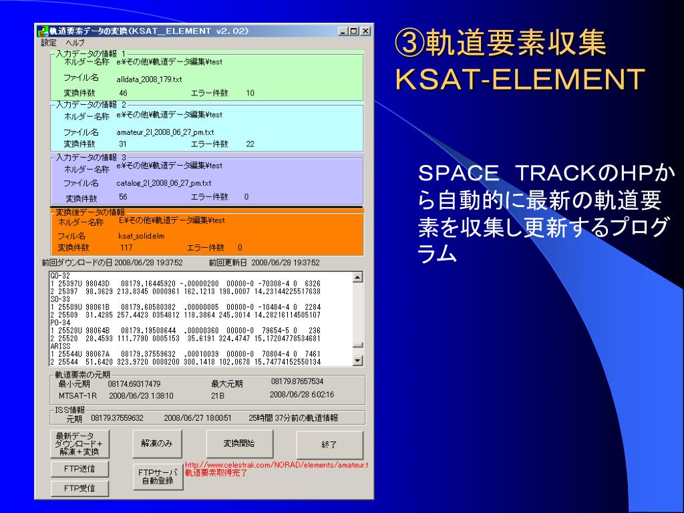The image size is (684, 513).
Task: Click the 解凍のみ button
Action: 157,444
